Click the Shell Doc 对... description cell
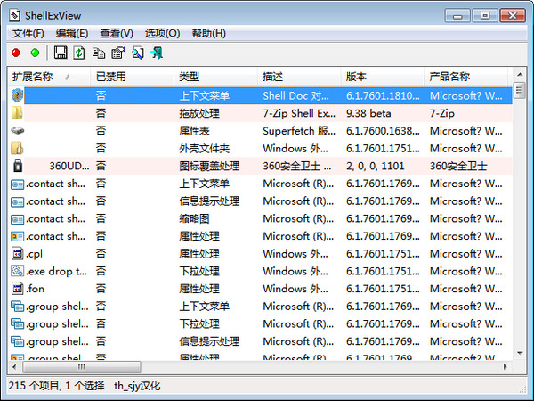534x401 pixels. [295, 95]
